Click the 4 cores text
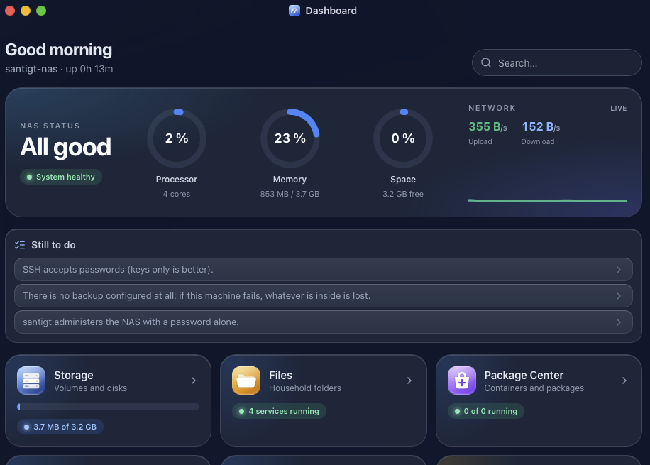 tap(177, 194)
